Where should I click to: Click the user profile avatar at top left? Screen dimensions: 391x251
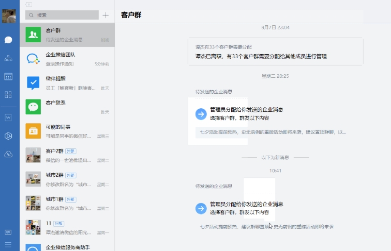point(9,16)
